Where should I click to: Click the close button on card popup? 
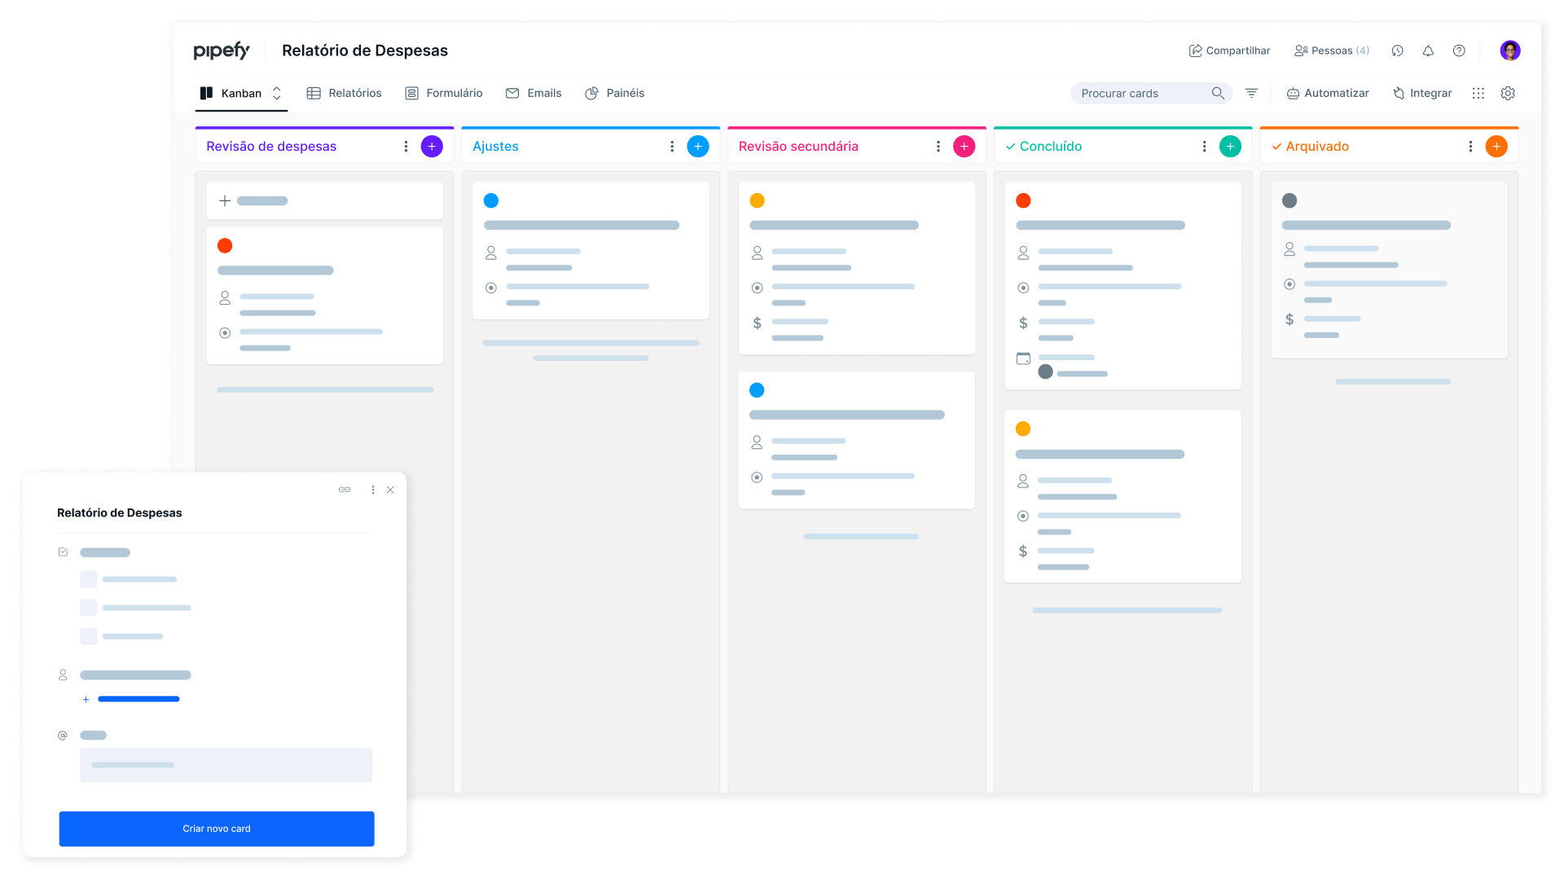[391, 489]
